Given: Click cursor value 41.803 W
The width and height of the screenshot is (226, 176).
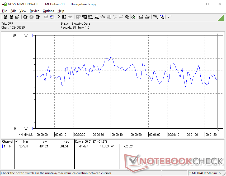Looking at the screenshot, I should (x=107, y=146).
